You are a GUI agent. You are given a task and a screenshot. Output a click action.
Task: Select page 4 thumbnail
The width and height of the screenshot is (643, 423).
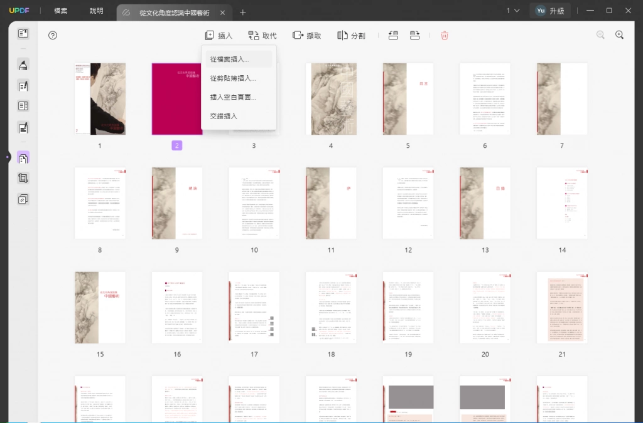[x=331, y=99]
